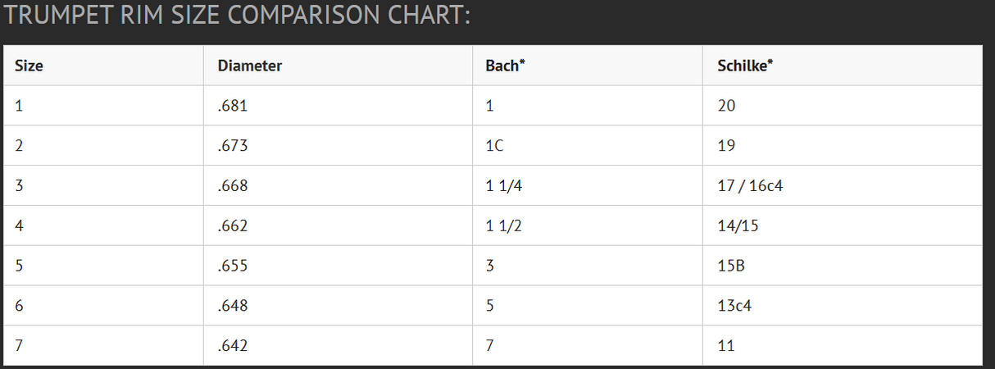
Task: Click the 'Size' column header
Action: point(29,66)
